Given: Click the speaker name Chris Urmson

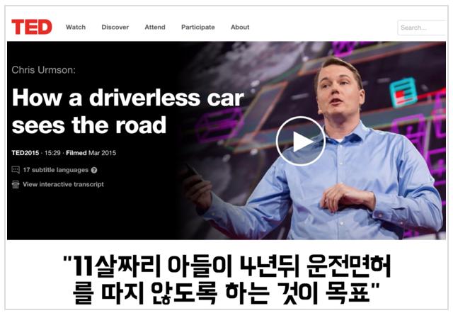Looking at the screenshot, I should pyautogui.click(x=43, y=70).
